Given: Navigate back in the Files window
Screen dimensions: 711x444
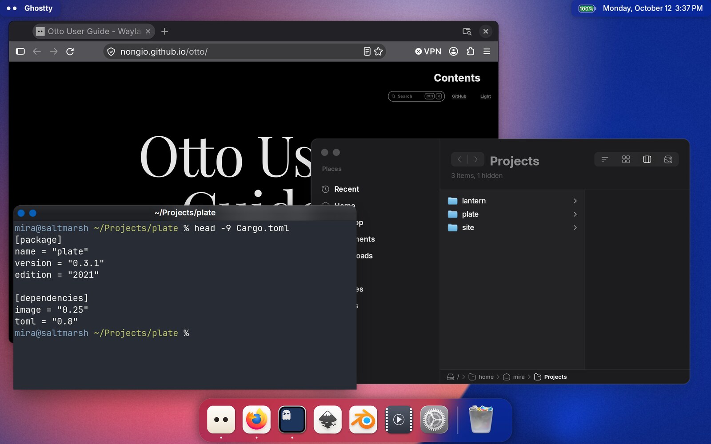Looking at the screenshot, I should 459,159.
